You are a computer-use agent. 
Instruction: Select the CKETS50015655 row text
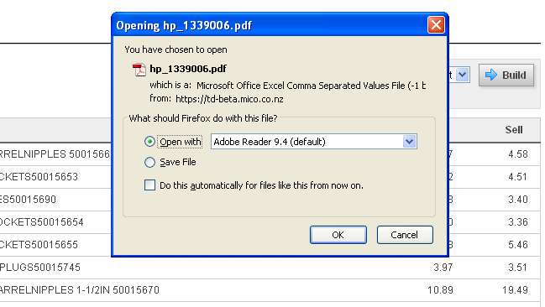tap(39, 245)
